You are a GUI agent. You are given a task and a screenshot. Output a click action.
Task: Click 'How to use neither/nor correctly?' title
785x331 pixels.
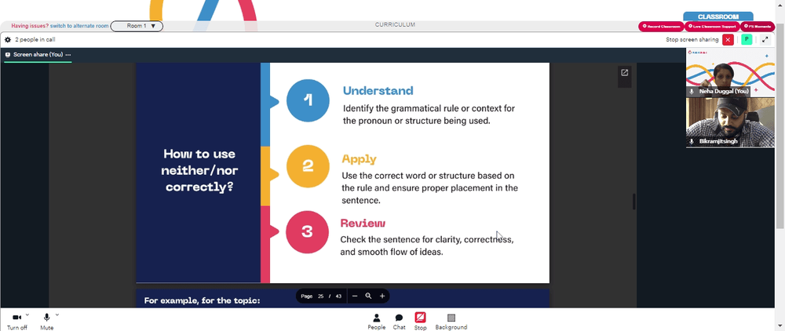click(x=199, y=170)
